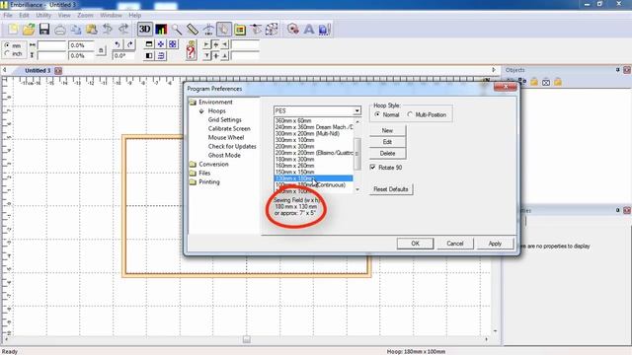
Task: Select Calibrate Screen in preferences tree
Action: [229, 129]
